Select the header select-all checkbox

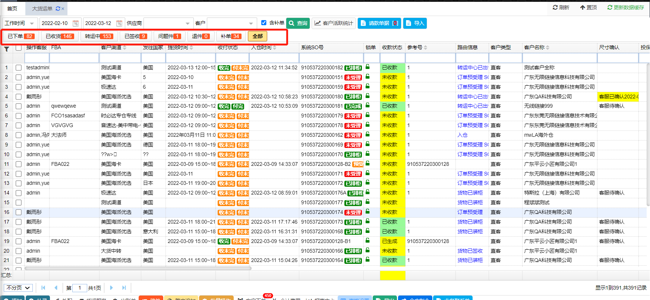click(19, 48)
